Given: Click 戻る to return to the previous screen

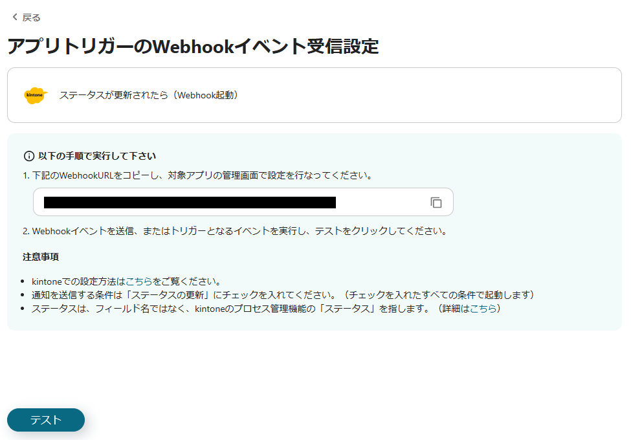Looking at the screenshot, I should tap(31, 17).
